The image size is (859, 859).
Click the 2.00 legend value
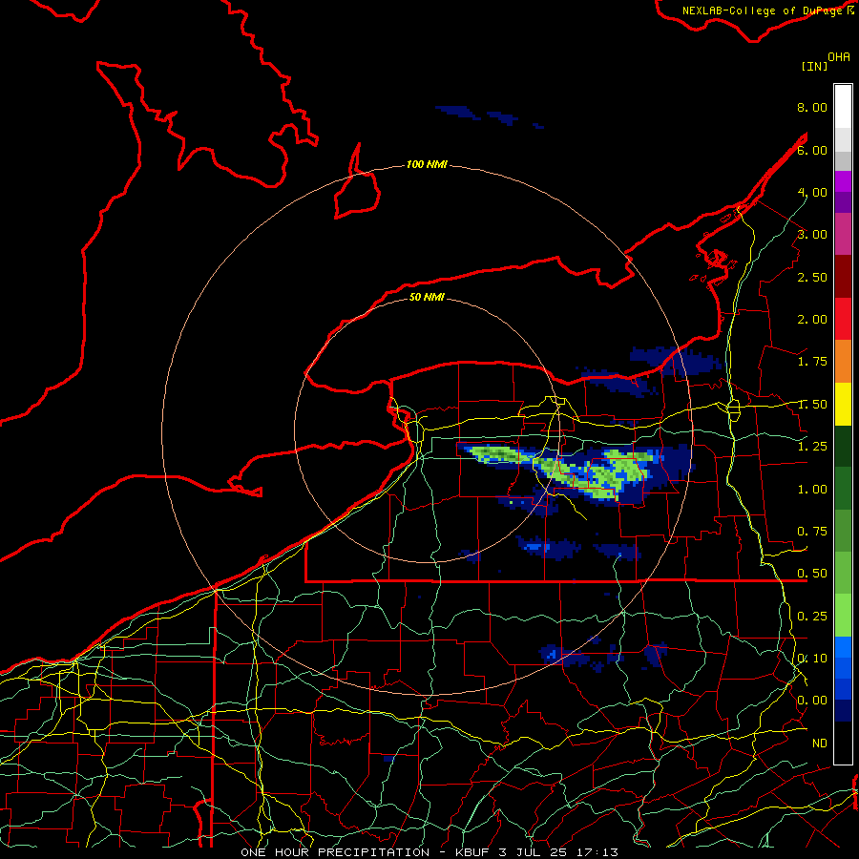tap(812, 320)
